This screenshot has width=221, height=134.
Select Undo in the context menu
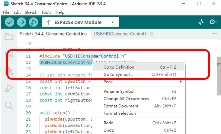[139, 130]
